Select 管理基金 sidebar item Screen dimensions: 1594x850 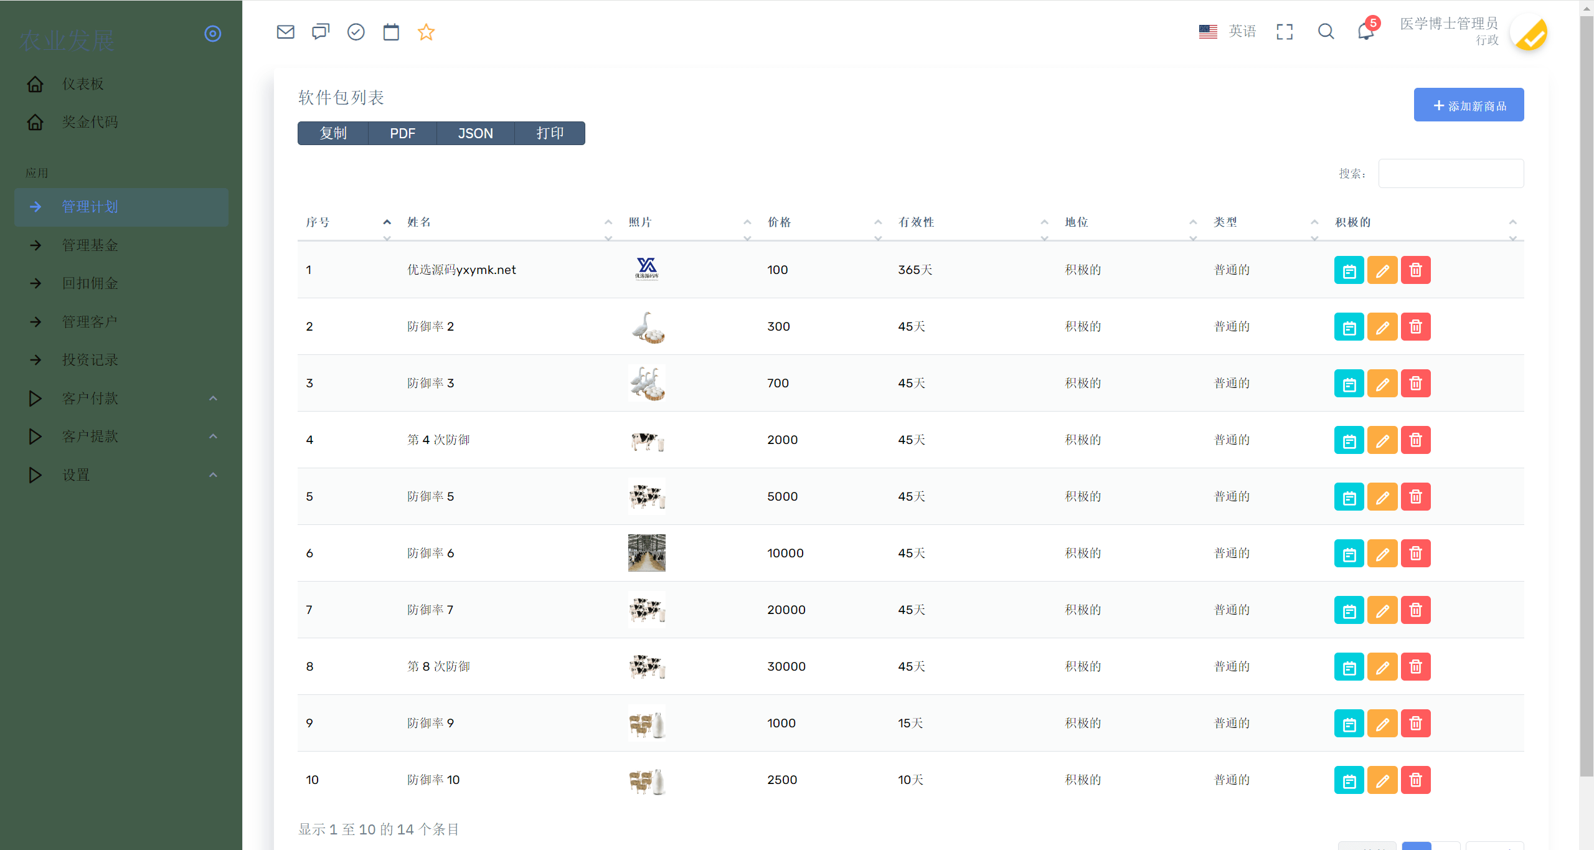[x=121, y=245]
